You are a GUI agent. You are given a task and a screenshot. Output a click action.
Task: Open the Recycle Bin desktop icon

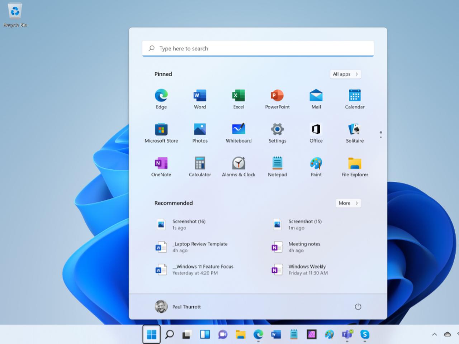tap(15, 15)
